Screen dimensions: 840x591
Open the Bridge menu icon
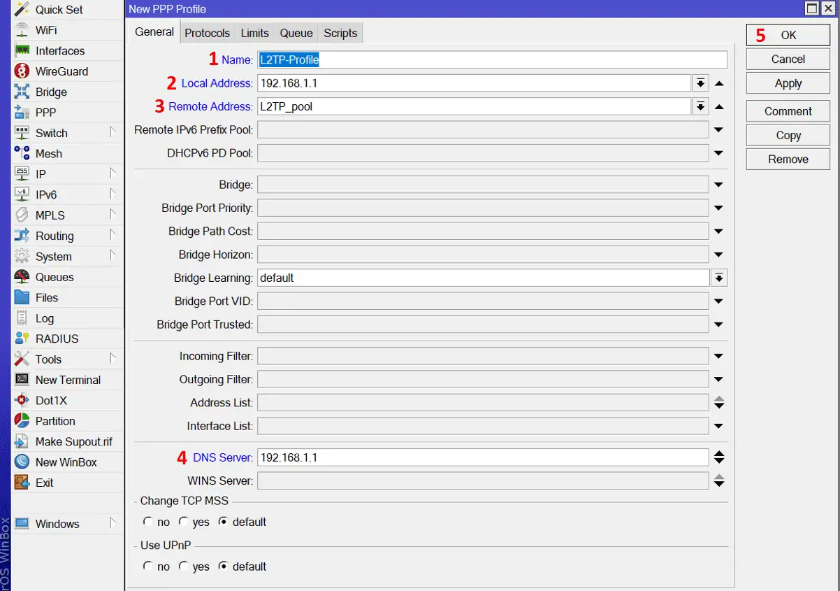(22, 92)
